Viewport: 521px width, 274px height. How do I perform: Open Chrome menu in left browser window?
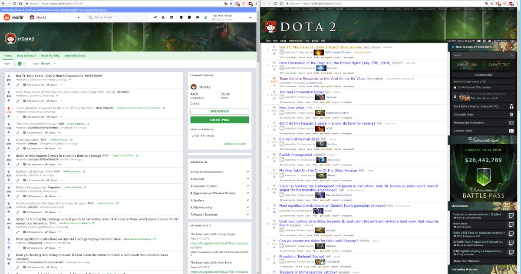click(x=256, y=3)
